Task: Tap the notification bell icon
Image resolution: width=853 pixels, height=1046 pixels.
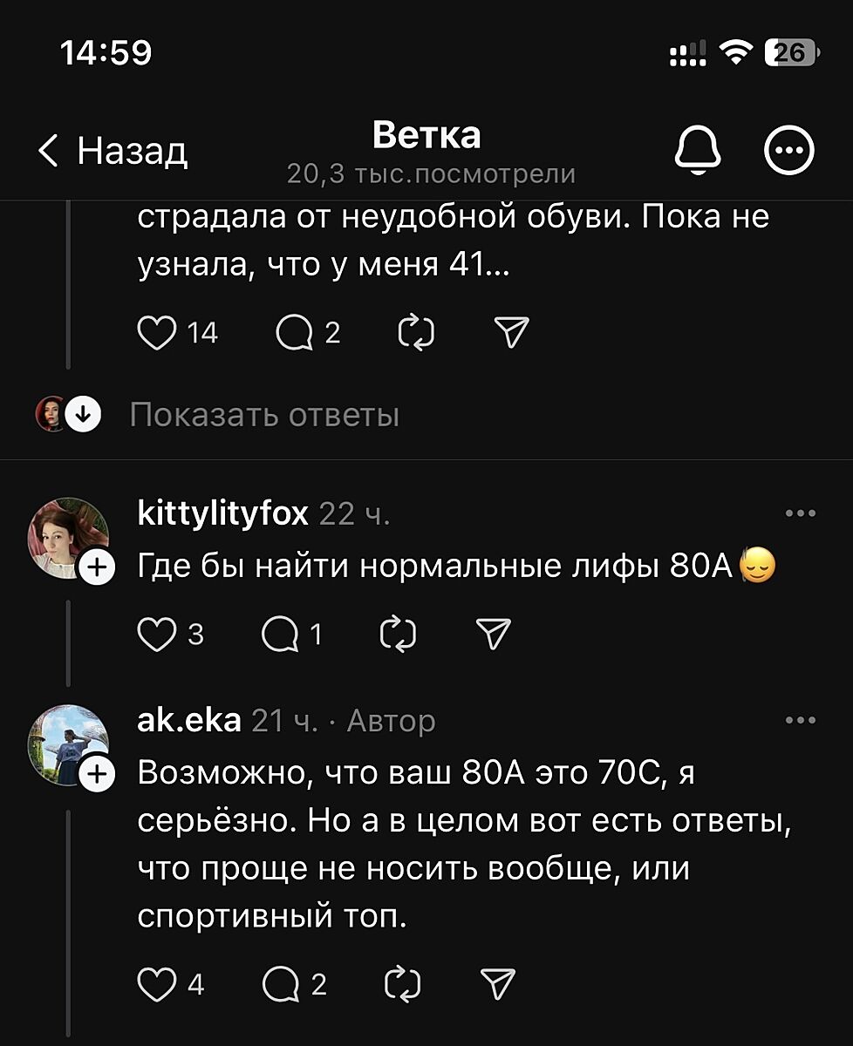Action: click(698, 152)
